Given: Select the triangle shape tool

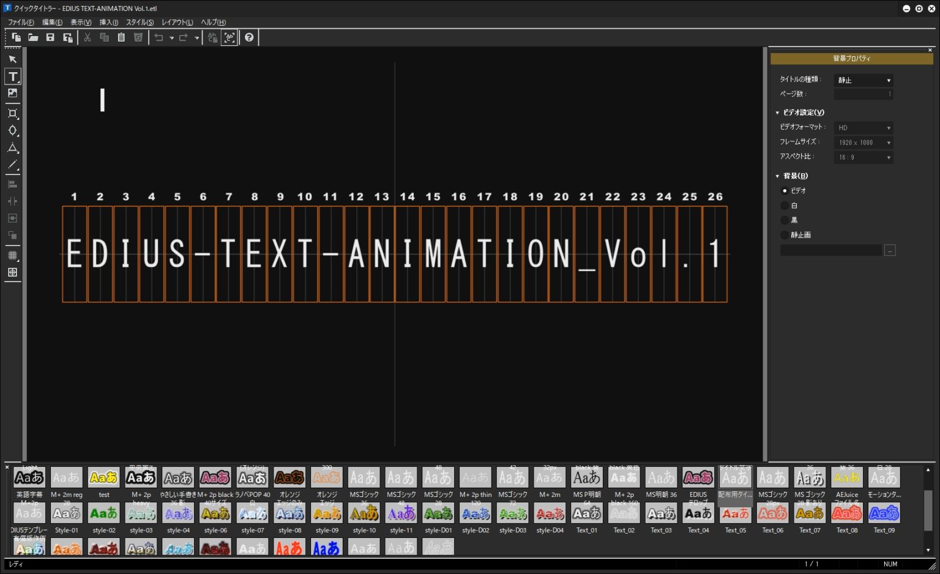Looking at the screenshot, I should (x=12, y=148).
